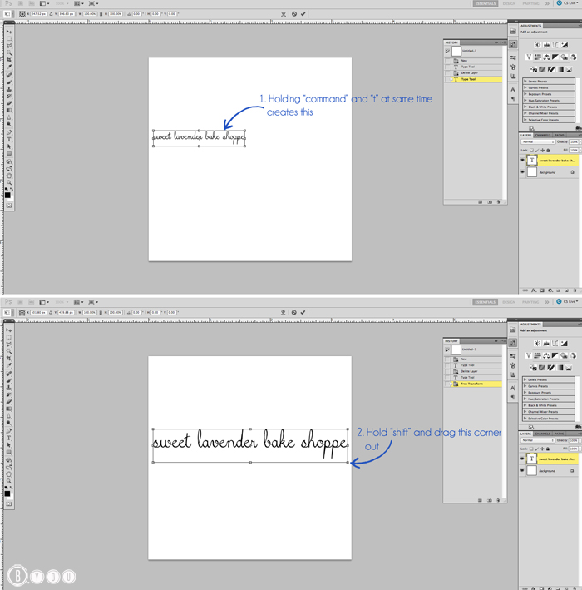Image resolution: width=582 pixels, height=590 pixels.
Task: Select the Design workspace in the upper window
Action: pos(509,3)
